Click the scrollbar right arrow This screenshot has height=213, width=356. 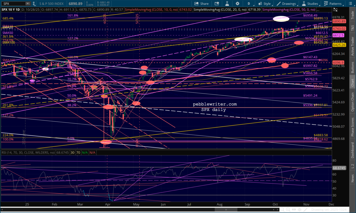click(x=277, y=210)
